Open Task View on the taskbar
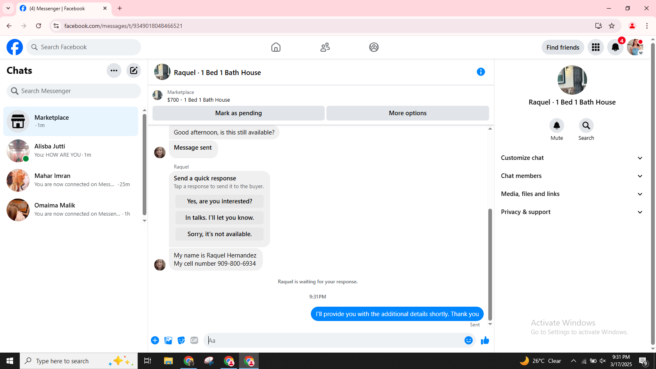 (x=148, y=361)
